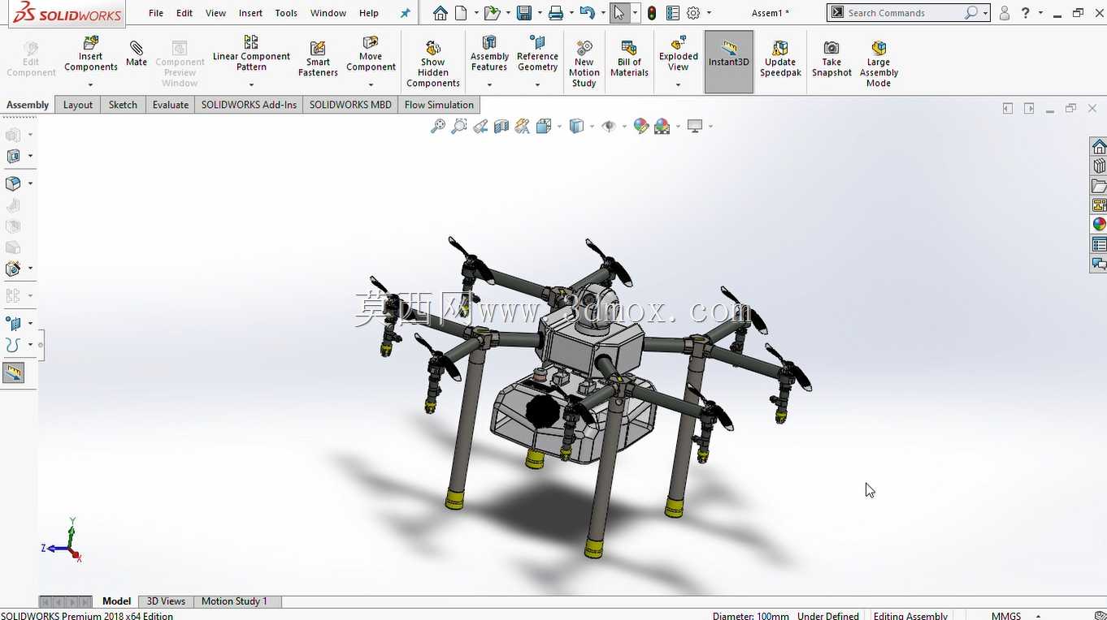Image resolution: width=1107 pixels, height=620 pixels.
Task: Toggle the pin icon beside Help menu
Action: click(x=405, y=13)
